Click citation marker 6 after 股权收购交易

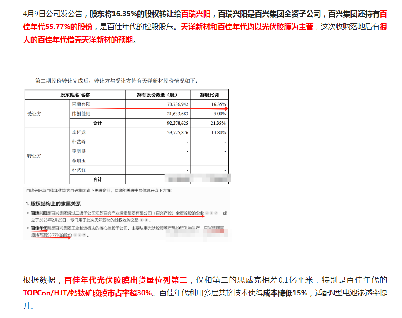(146, 220)
